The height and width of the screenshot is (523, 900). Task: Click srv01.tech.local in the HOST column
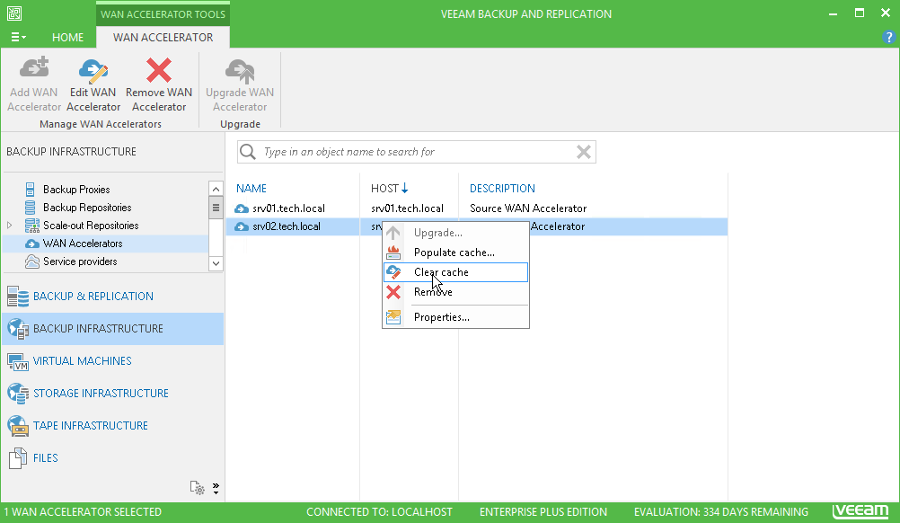pos(407,208)
